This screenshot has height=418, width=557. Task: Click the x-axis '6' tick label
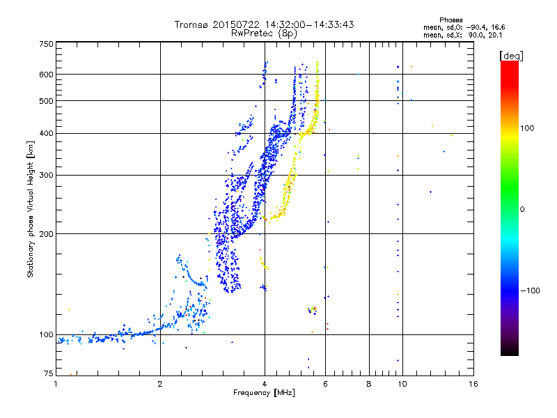[325, 384]
